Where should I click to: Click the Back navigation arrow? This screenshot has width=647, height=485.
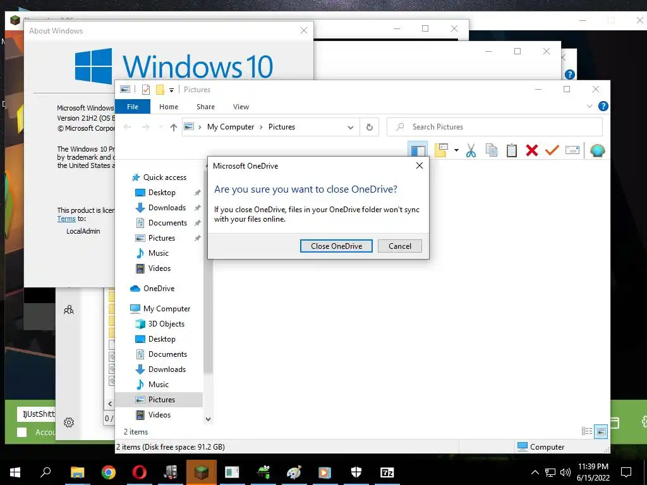128,127
